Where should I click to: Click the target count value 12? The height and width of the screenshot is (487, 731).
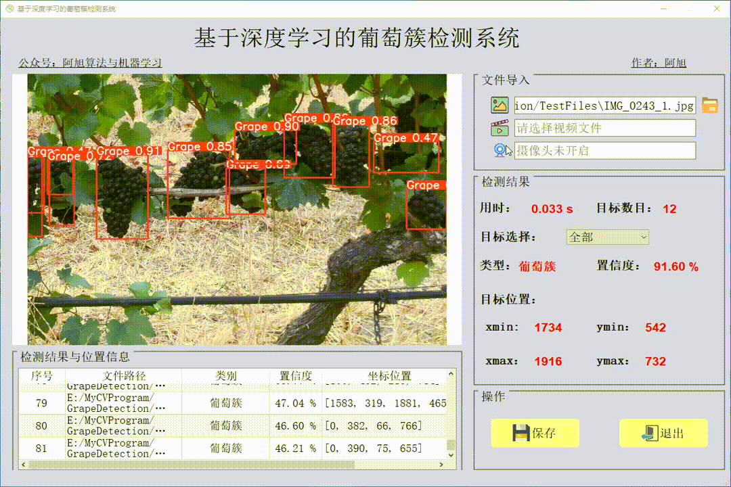[x=669, y=209]
